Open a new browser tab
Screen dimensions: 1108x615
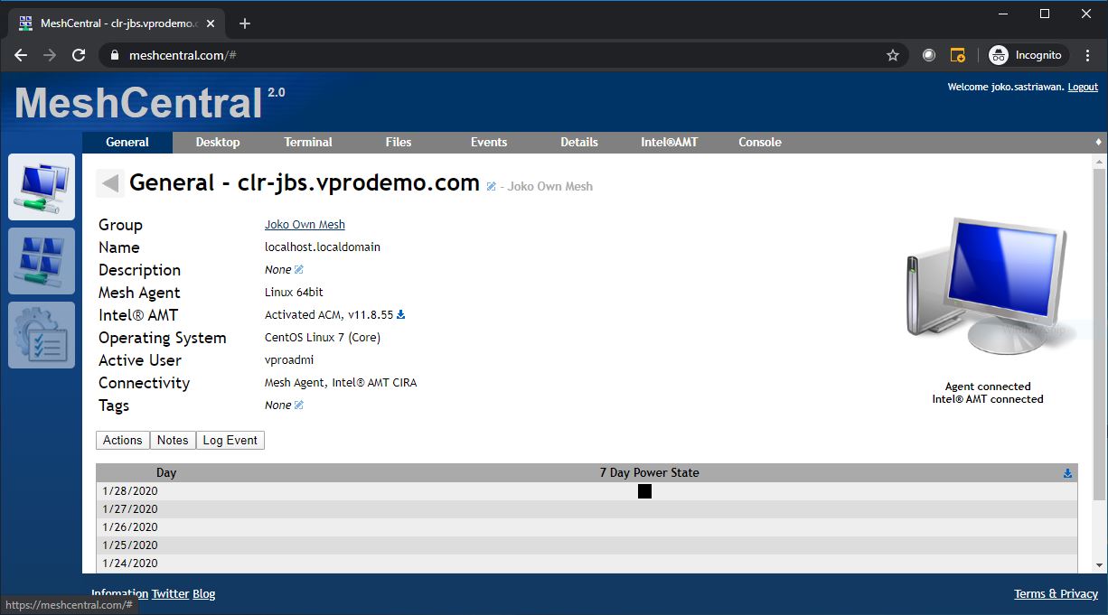[244, 23]
